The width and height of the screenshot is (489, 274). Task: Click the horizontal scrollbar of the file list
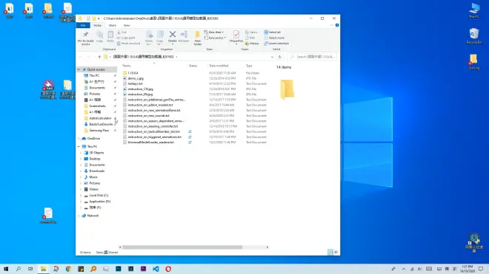tap(182, 247)
